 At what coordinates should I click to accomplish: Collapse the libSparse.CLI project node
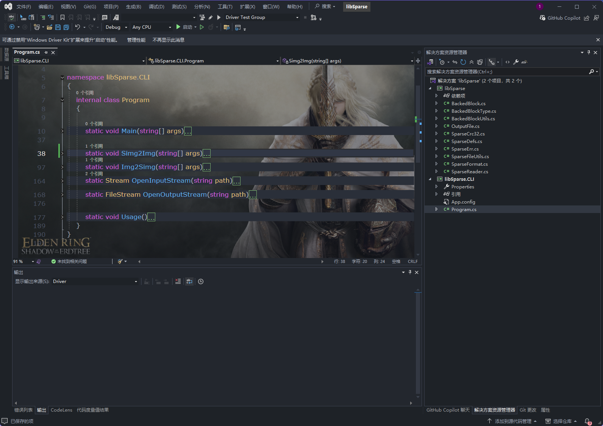(x=430, y=179)
